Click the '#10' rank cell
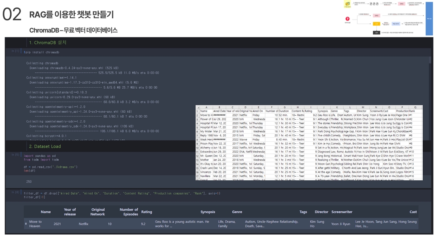Screen dimensions: 436x237 click(415, 152)
